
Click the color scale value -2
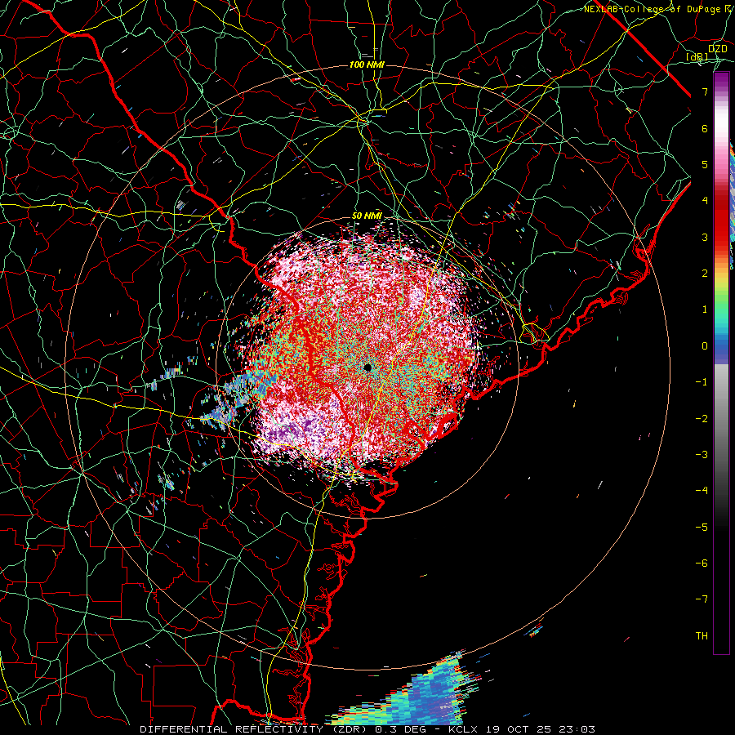coord(702,419)
